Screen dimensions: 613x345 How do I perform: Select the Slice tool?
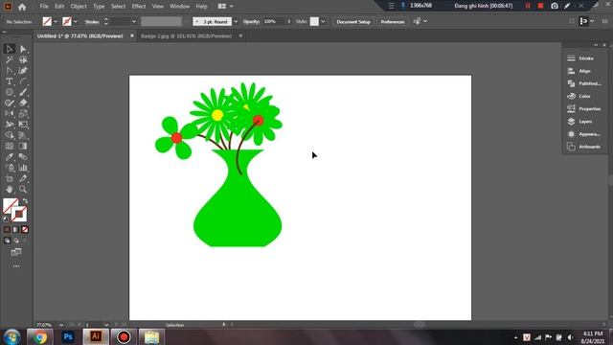pyautogui.click(x=23, y=179)
